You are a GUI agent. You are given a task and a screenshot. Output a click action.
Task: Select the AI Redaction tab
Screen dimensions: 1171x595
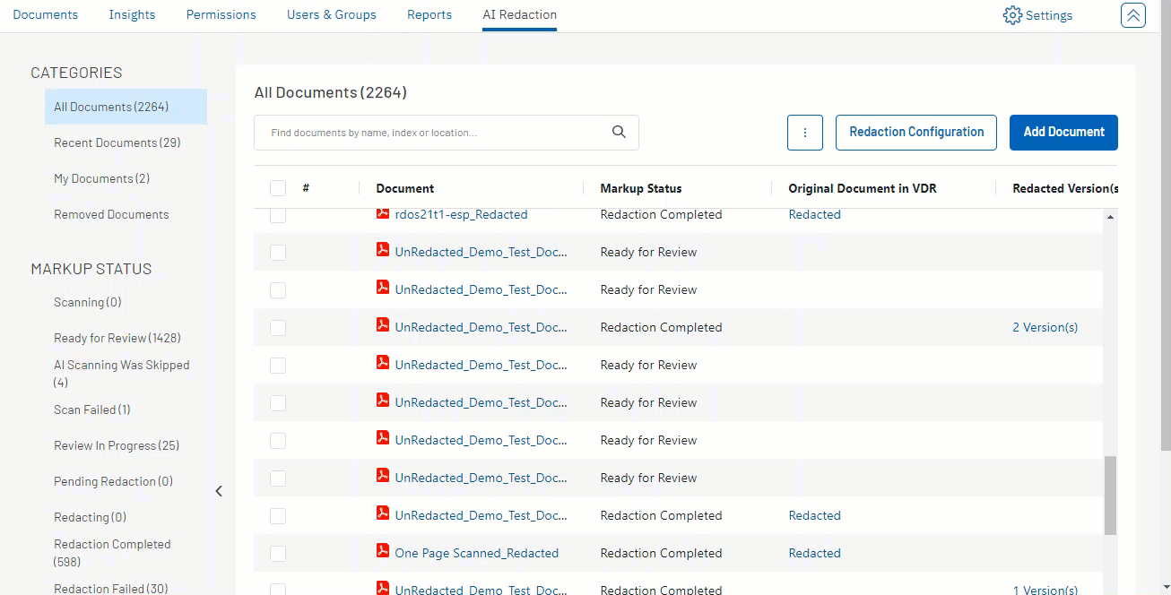click(x=520, y=14)
